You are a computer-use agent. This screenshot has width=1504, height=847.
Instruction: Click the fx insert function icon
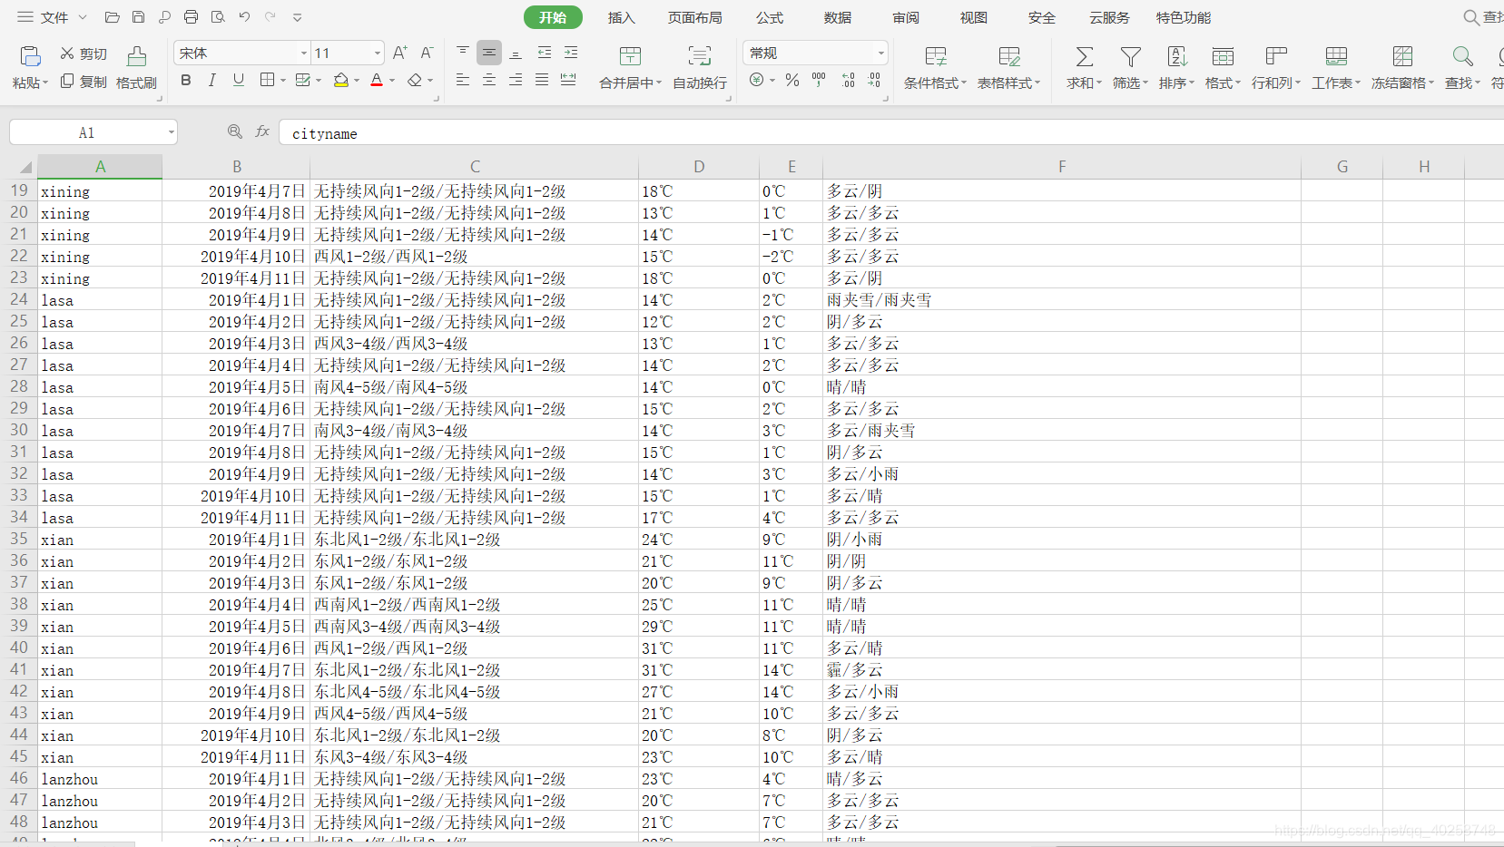[x=262, y=132]
